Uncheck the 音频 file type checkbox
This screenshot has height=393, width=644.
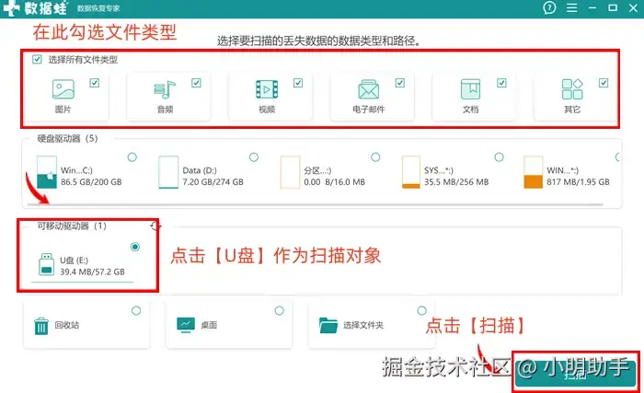(196, 83)
